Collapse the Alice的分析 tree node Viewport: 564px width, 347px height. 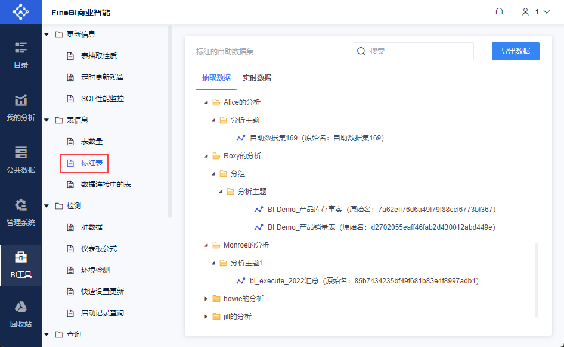tap(206, 102)
